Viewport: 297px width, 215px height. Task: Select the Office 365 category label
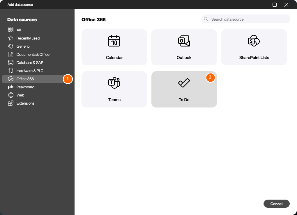pos(25,79)
